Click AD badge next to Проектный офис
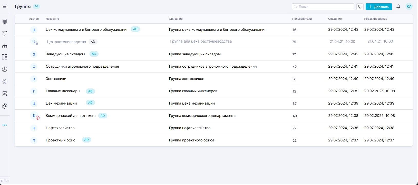Viewport: 418px width, 185px height. click(86, 140)
